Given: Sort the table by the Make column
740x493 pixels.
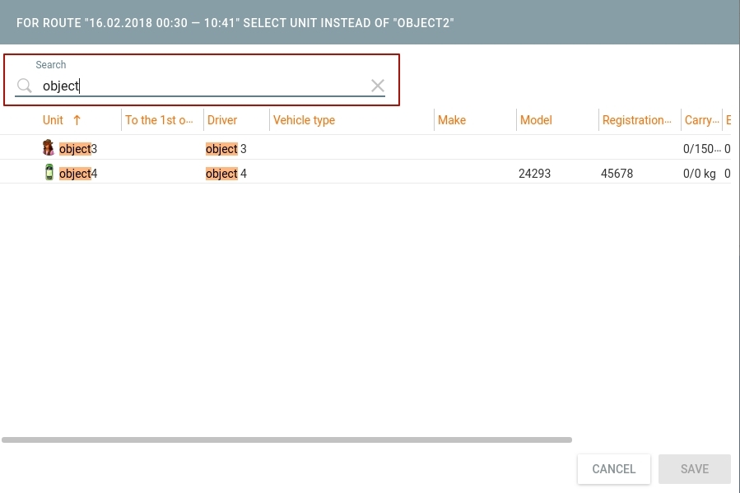Looking at the screenshot, I should point(451,120).
